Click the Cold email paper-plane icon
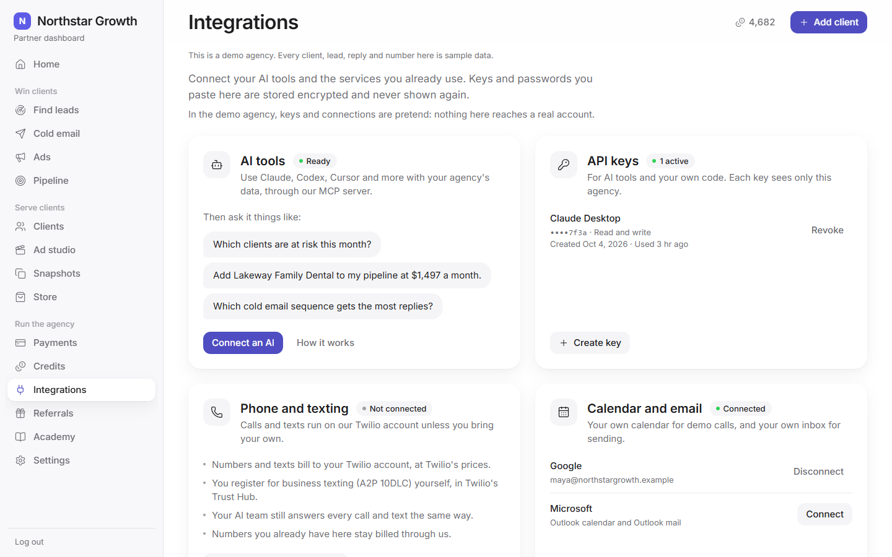Image resolution: width=892 pixels, height=557 pixels. 20,134
